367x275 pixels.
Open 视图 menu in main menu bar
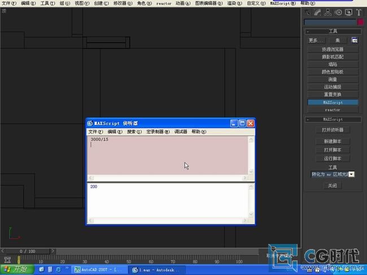(x=82, y=3)
